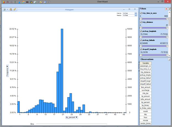Click the save icon in Histogram window toolbar
The height and width of the screenshot is (127, 172).
point(4,9)
